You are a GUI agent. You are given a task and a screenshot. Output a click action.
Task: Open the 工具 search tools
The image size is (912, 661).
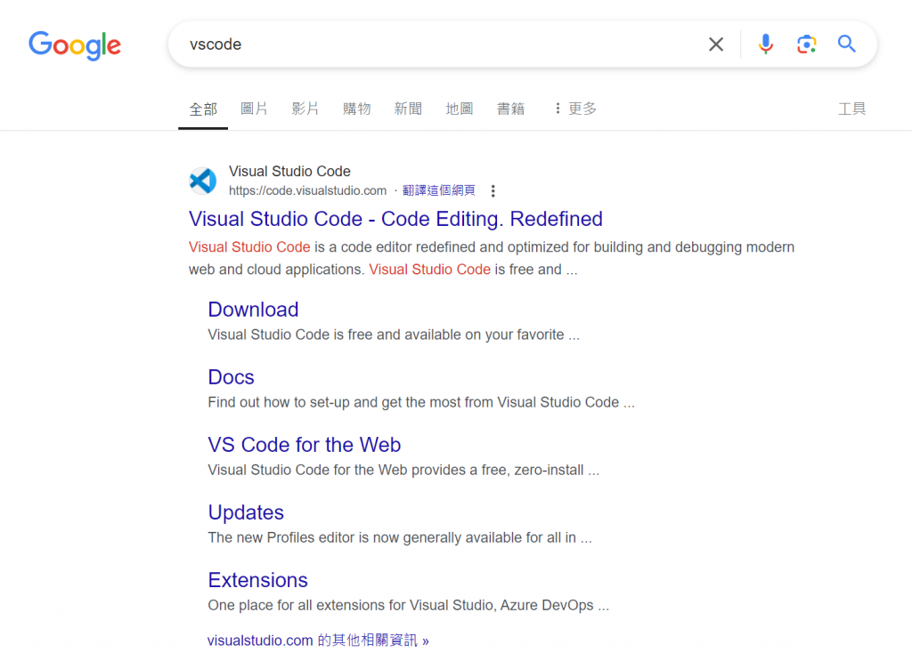[x=851, y=109]
